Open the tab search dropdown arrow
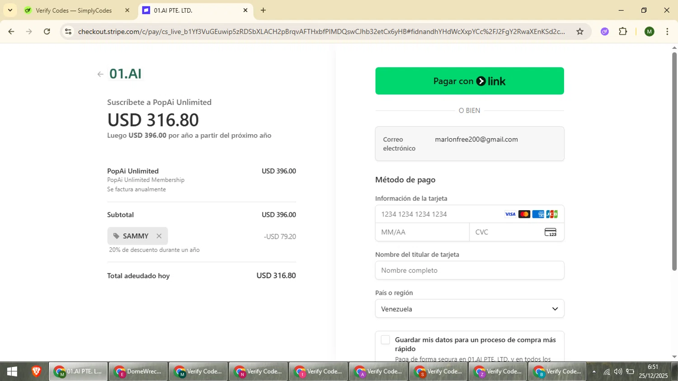Viewport: 678px width, 381px height. (x=10, y=10)
